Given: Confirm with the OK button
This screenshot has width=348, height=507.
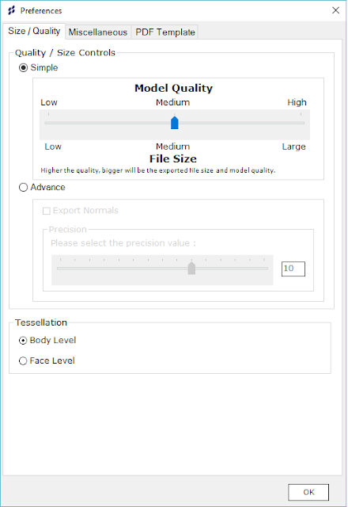Looking at the screenshot, I should (308, 492).
